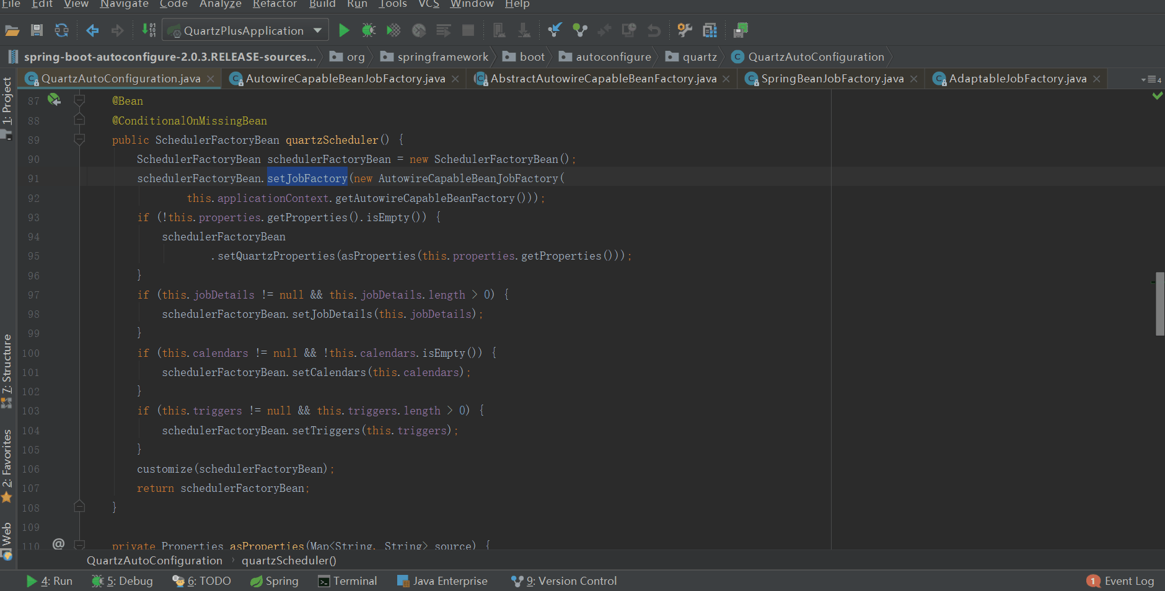Click the VCS Update Project icon

click(555, 30)
